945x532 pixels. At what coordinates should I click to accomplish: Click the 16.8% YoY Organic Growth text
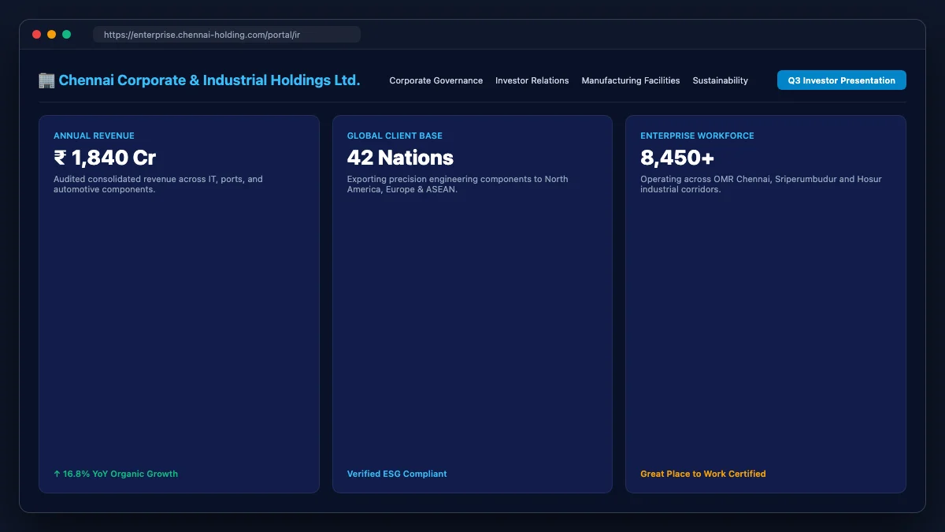click(x=116, y=474)
